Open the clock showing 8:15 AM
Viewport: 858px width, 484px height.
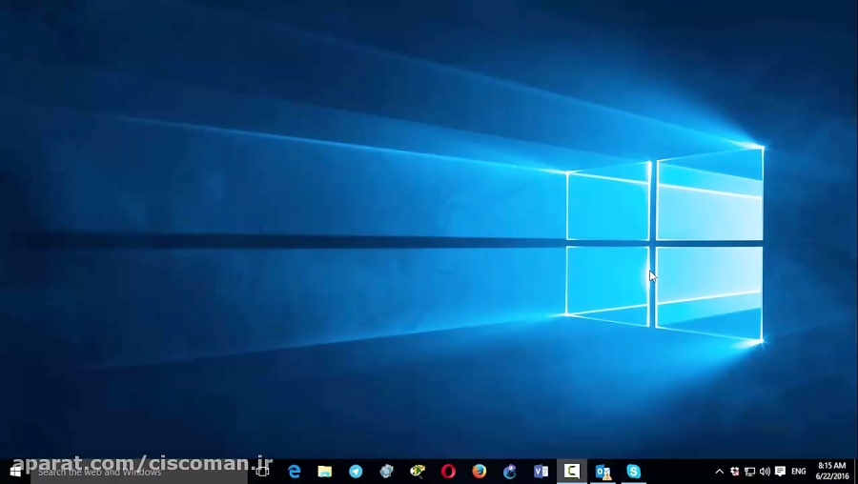click(x=831, y=471)
